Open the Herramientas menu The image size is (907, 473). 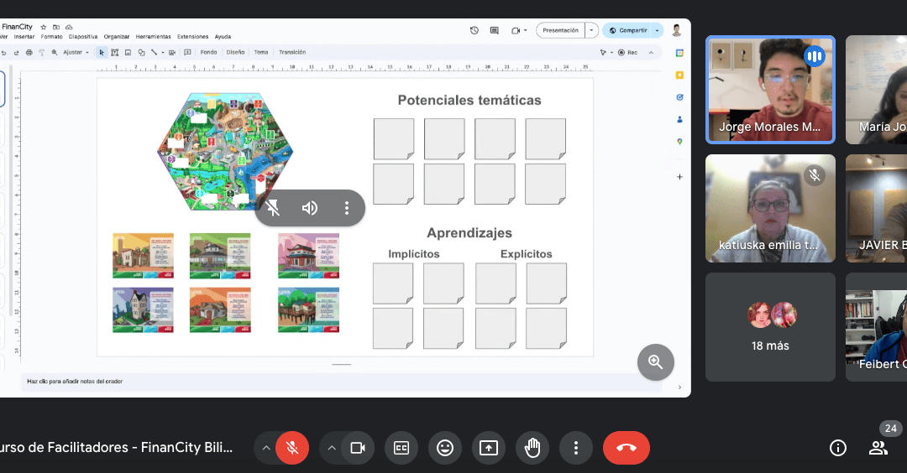coord(154,36)
